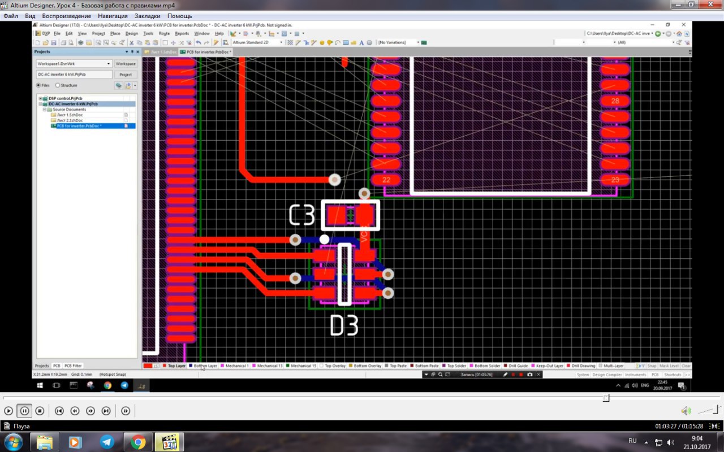
Task: Open the Projects panel options arrow
Action: pyautogui.click(x=127, y=51)
